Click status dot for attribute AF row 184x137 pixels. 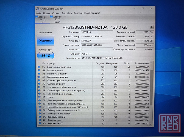(40, 90)
